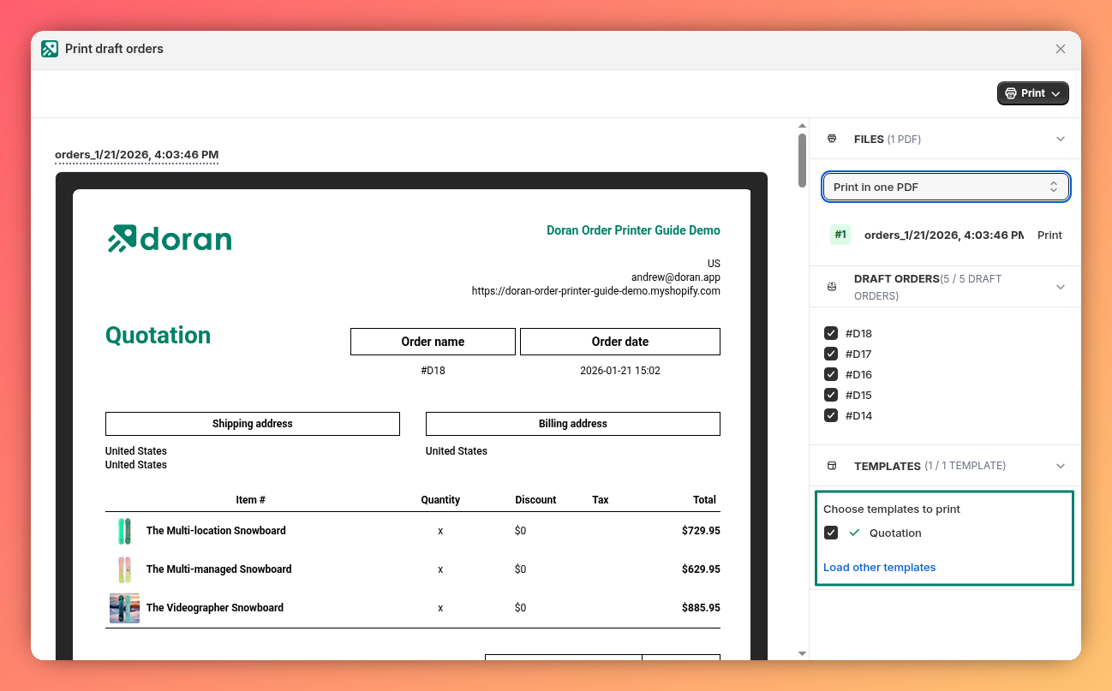The image size is (1112, 691).
Task: Click the Doran app icon in the dialog header
Action: (50, 49)
